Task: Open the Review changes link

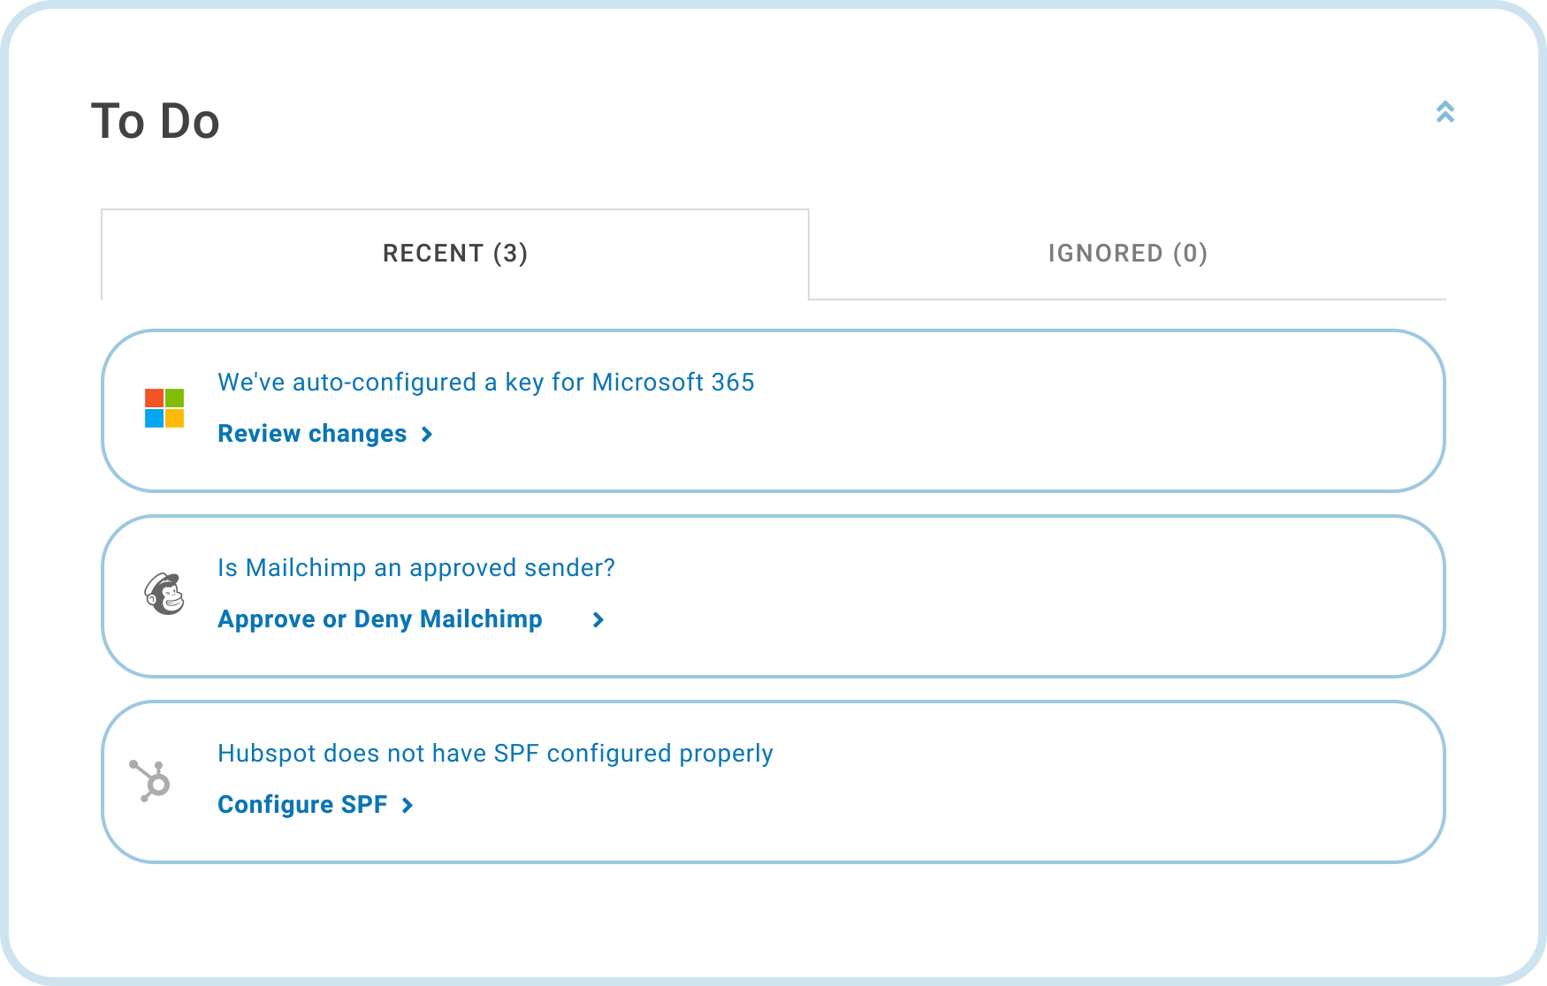Action: (312, 434)
